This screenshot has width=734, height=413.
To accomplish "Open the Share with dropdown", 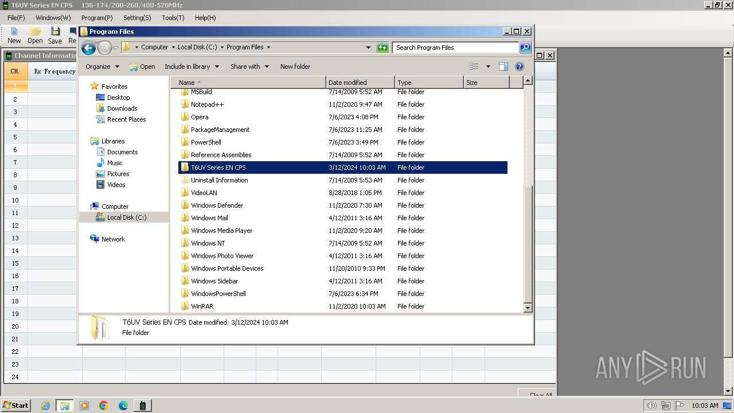I will [249, 67].
